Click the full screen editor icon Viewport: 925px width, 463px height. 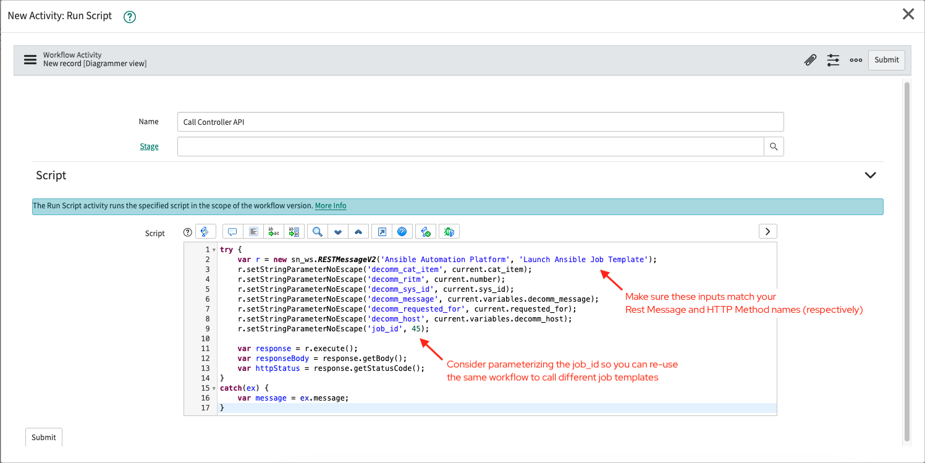click(382, 232)
